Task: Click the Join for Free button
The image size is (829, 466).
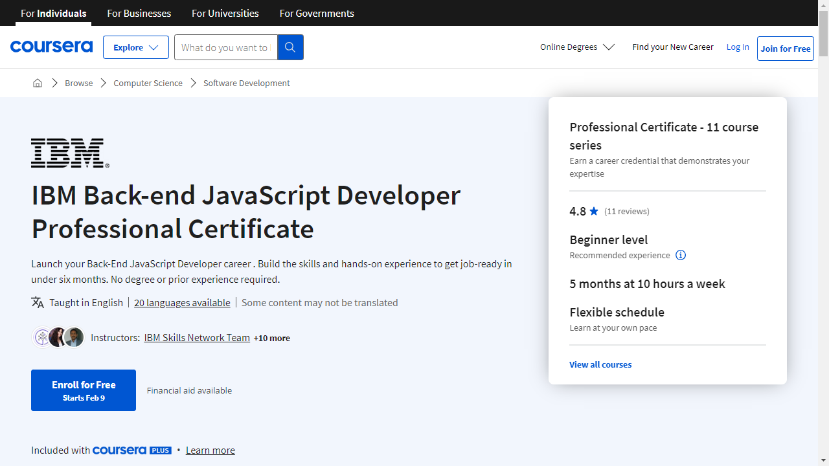Action: pos(786,49)
